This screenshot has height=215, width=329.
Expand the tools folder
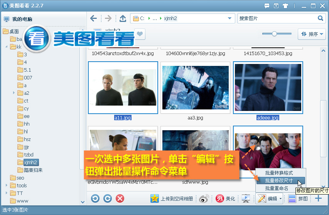6,185
